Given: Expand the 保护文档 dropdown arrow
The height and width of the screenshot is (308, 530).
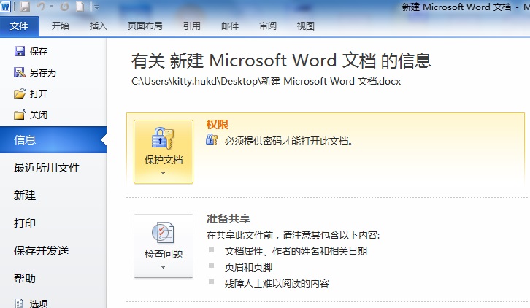Looking at the screenshot, I should pyautogui.click(x=164, y=173).
